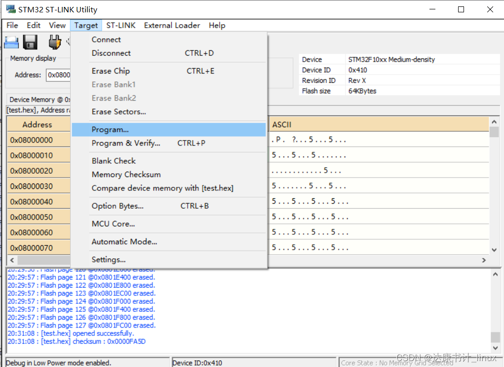Open the Help menu
Viewport: 504px width, 367px height.
pyautogui.click(x=217, y=25)
